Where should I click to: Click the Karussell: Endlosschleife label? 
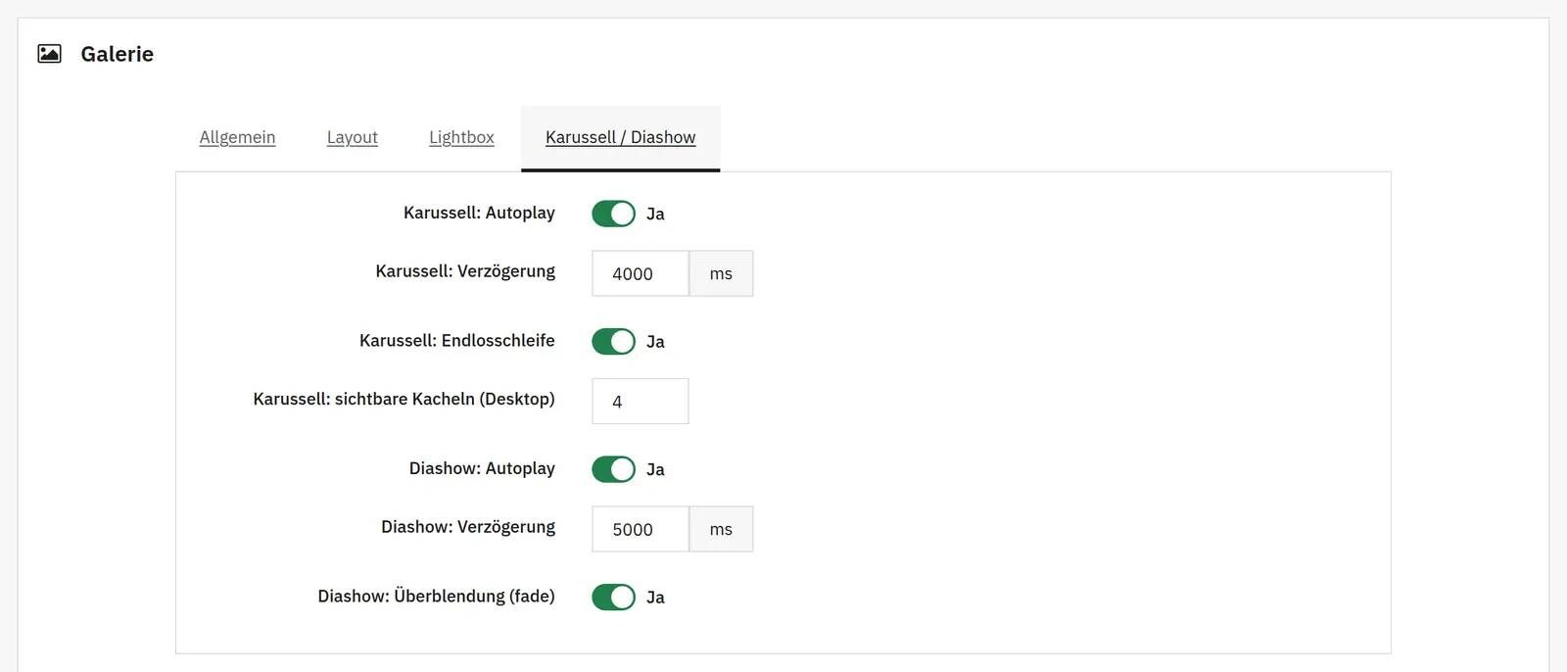457,340
